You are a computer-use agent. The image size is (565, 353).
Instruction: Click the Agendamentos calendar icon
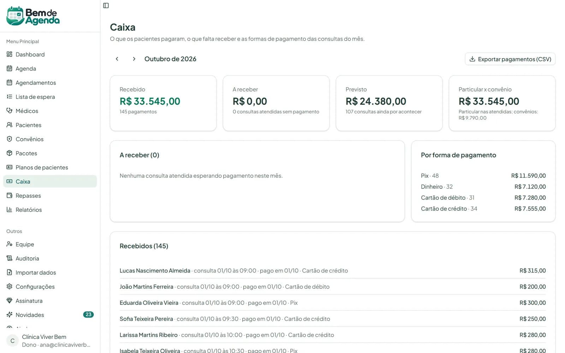[10, 83]
